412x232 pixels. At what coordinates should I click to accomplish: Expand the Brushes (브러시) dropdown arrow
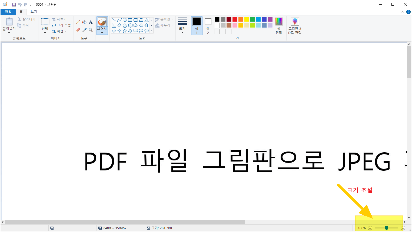coord(102,33)
